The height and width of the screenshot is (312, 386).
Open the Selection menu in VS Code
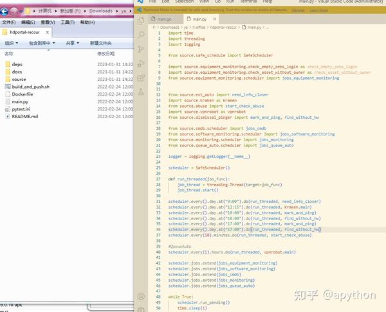tap(184, 1)
